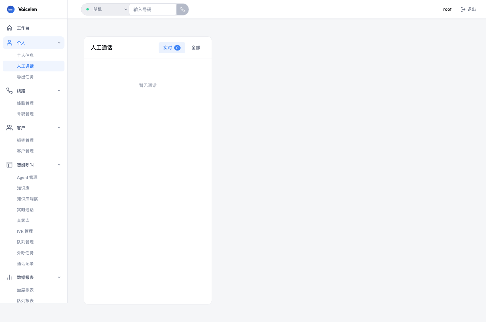Click the users icon beside 客户
Screen dimensions: 486x322
coord(9,128)
